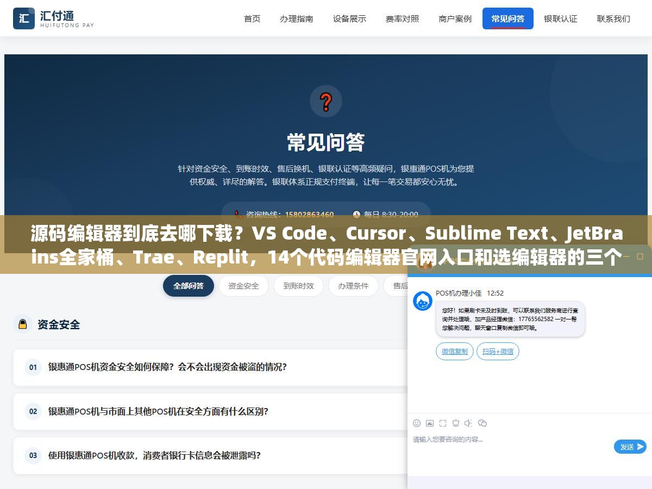
Task: Click the POS机办理小佳 agent avatar
Action: (423, 301)
